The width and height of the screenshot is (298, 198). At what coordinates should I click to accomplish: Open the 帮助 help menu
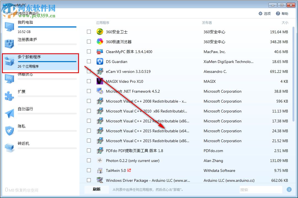point(282,13)
